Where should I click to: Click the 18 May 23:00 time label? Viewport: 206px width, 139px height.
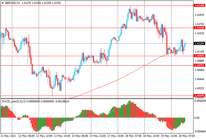click(151, 136)
